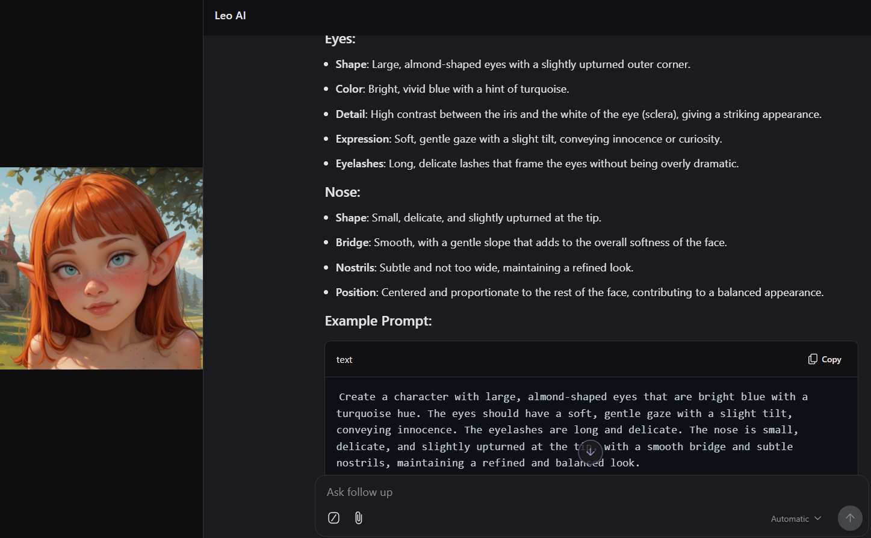The image size is (871, 538).
Task: Expand the chevron next to Automatic
Action: pyautogui.click(x=817, y=519)
